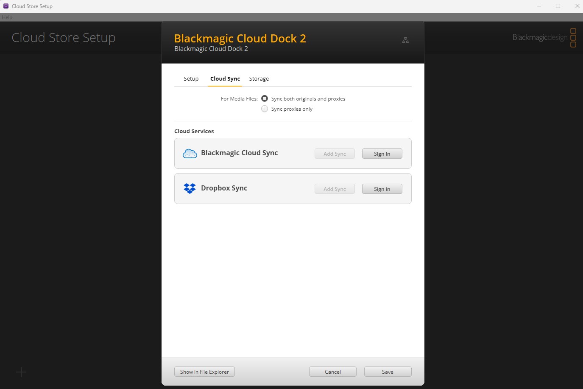Sign in to Dropbox Sync
This screenshot has width=583, height=389.
(382, 189)
